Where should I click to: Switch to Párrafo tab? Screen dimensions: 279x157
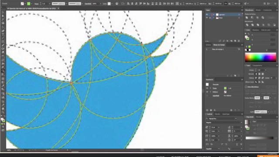pyautogui.click(x=217, y=114)
